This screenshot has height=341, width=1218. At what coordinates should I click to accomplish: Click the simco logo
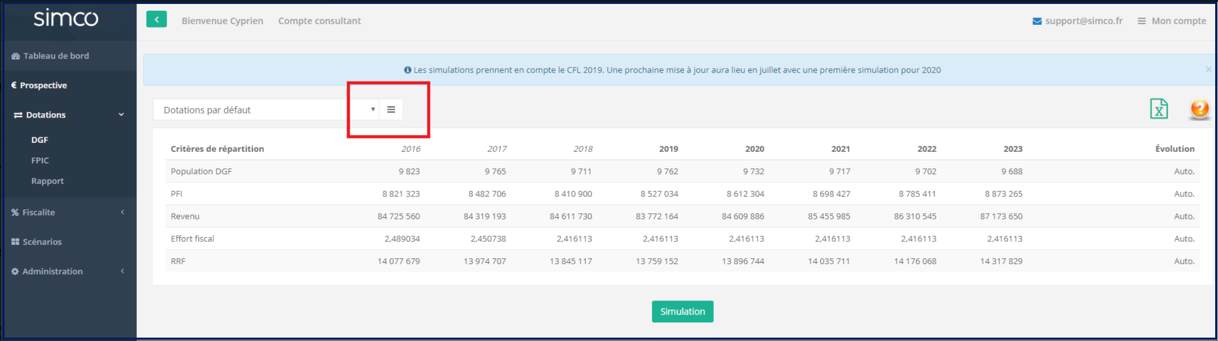pyautogui.click(x=66, y=19)
